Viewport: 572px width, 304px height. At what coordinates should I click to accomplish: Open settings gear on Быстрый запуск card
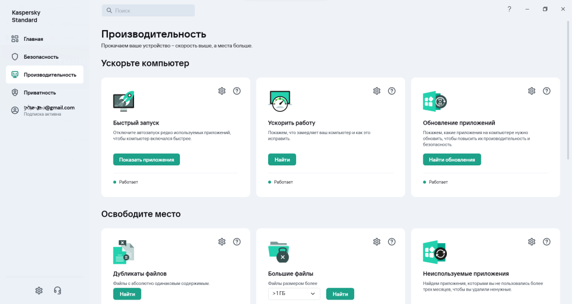(x=222, y=91)
